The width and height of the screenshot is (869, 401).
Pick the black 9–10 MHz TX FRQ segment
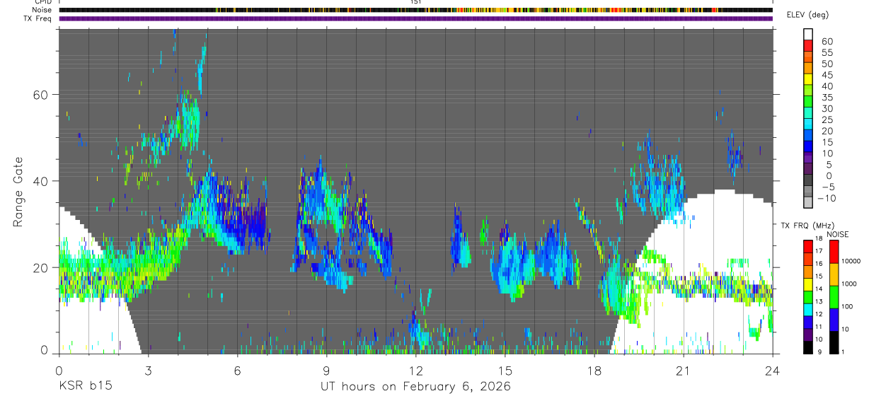click(x=808, y=348)
